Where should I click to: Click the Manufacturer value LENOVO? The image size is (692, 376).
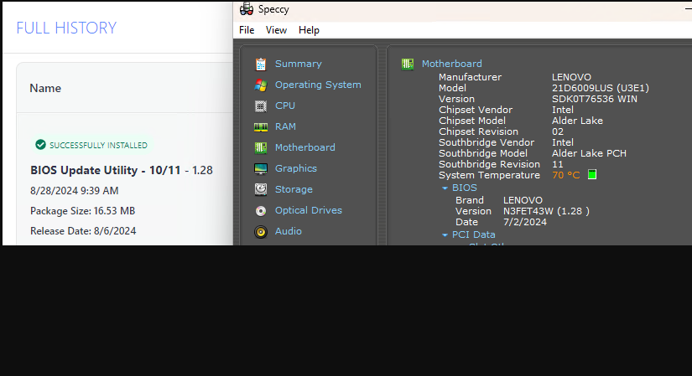pyautogui.click(x=571, y=77)
